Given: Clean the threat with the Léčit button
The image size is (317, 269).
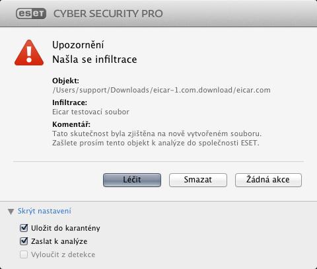Looking at the screenshot, I should point(132,180).
